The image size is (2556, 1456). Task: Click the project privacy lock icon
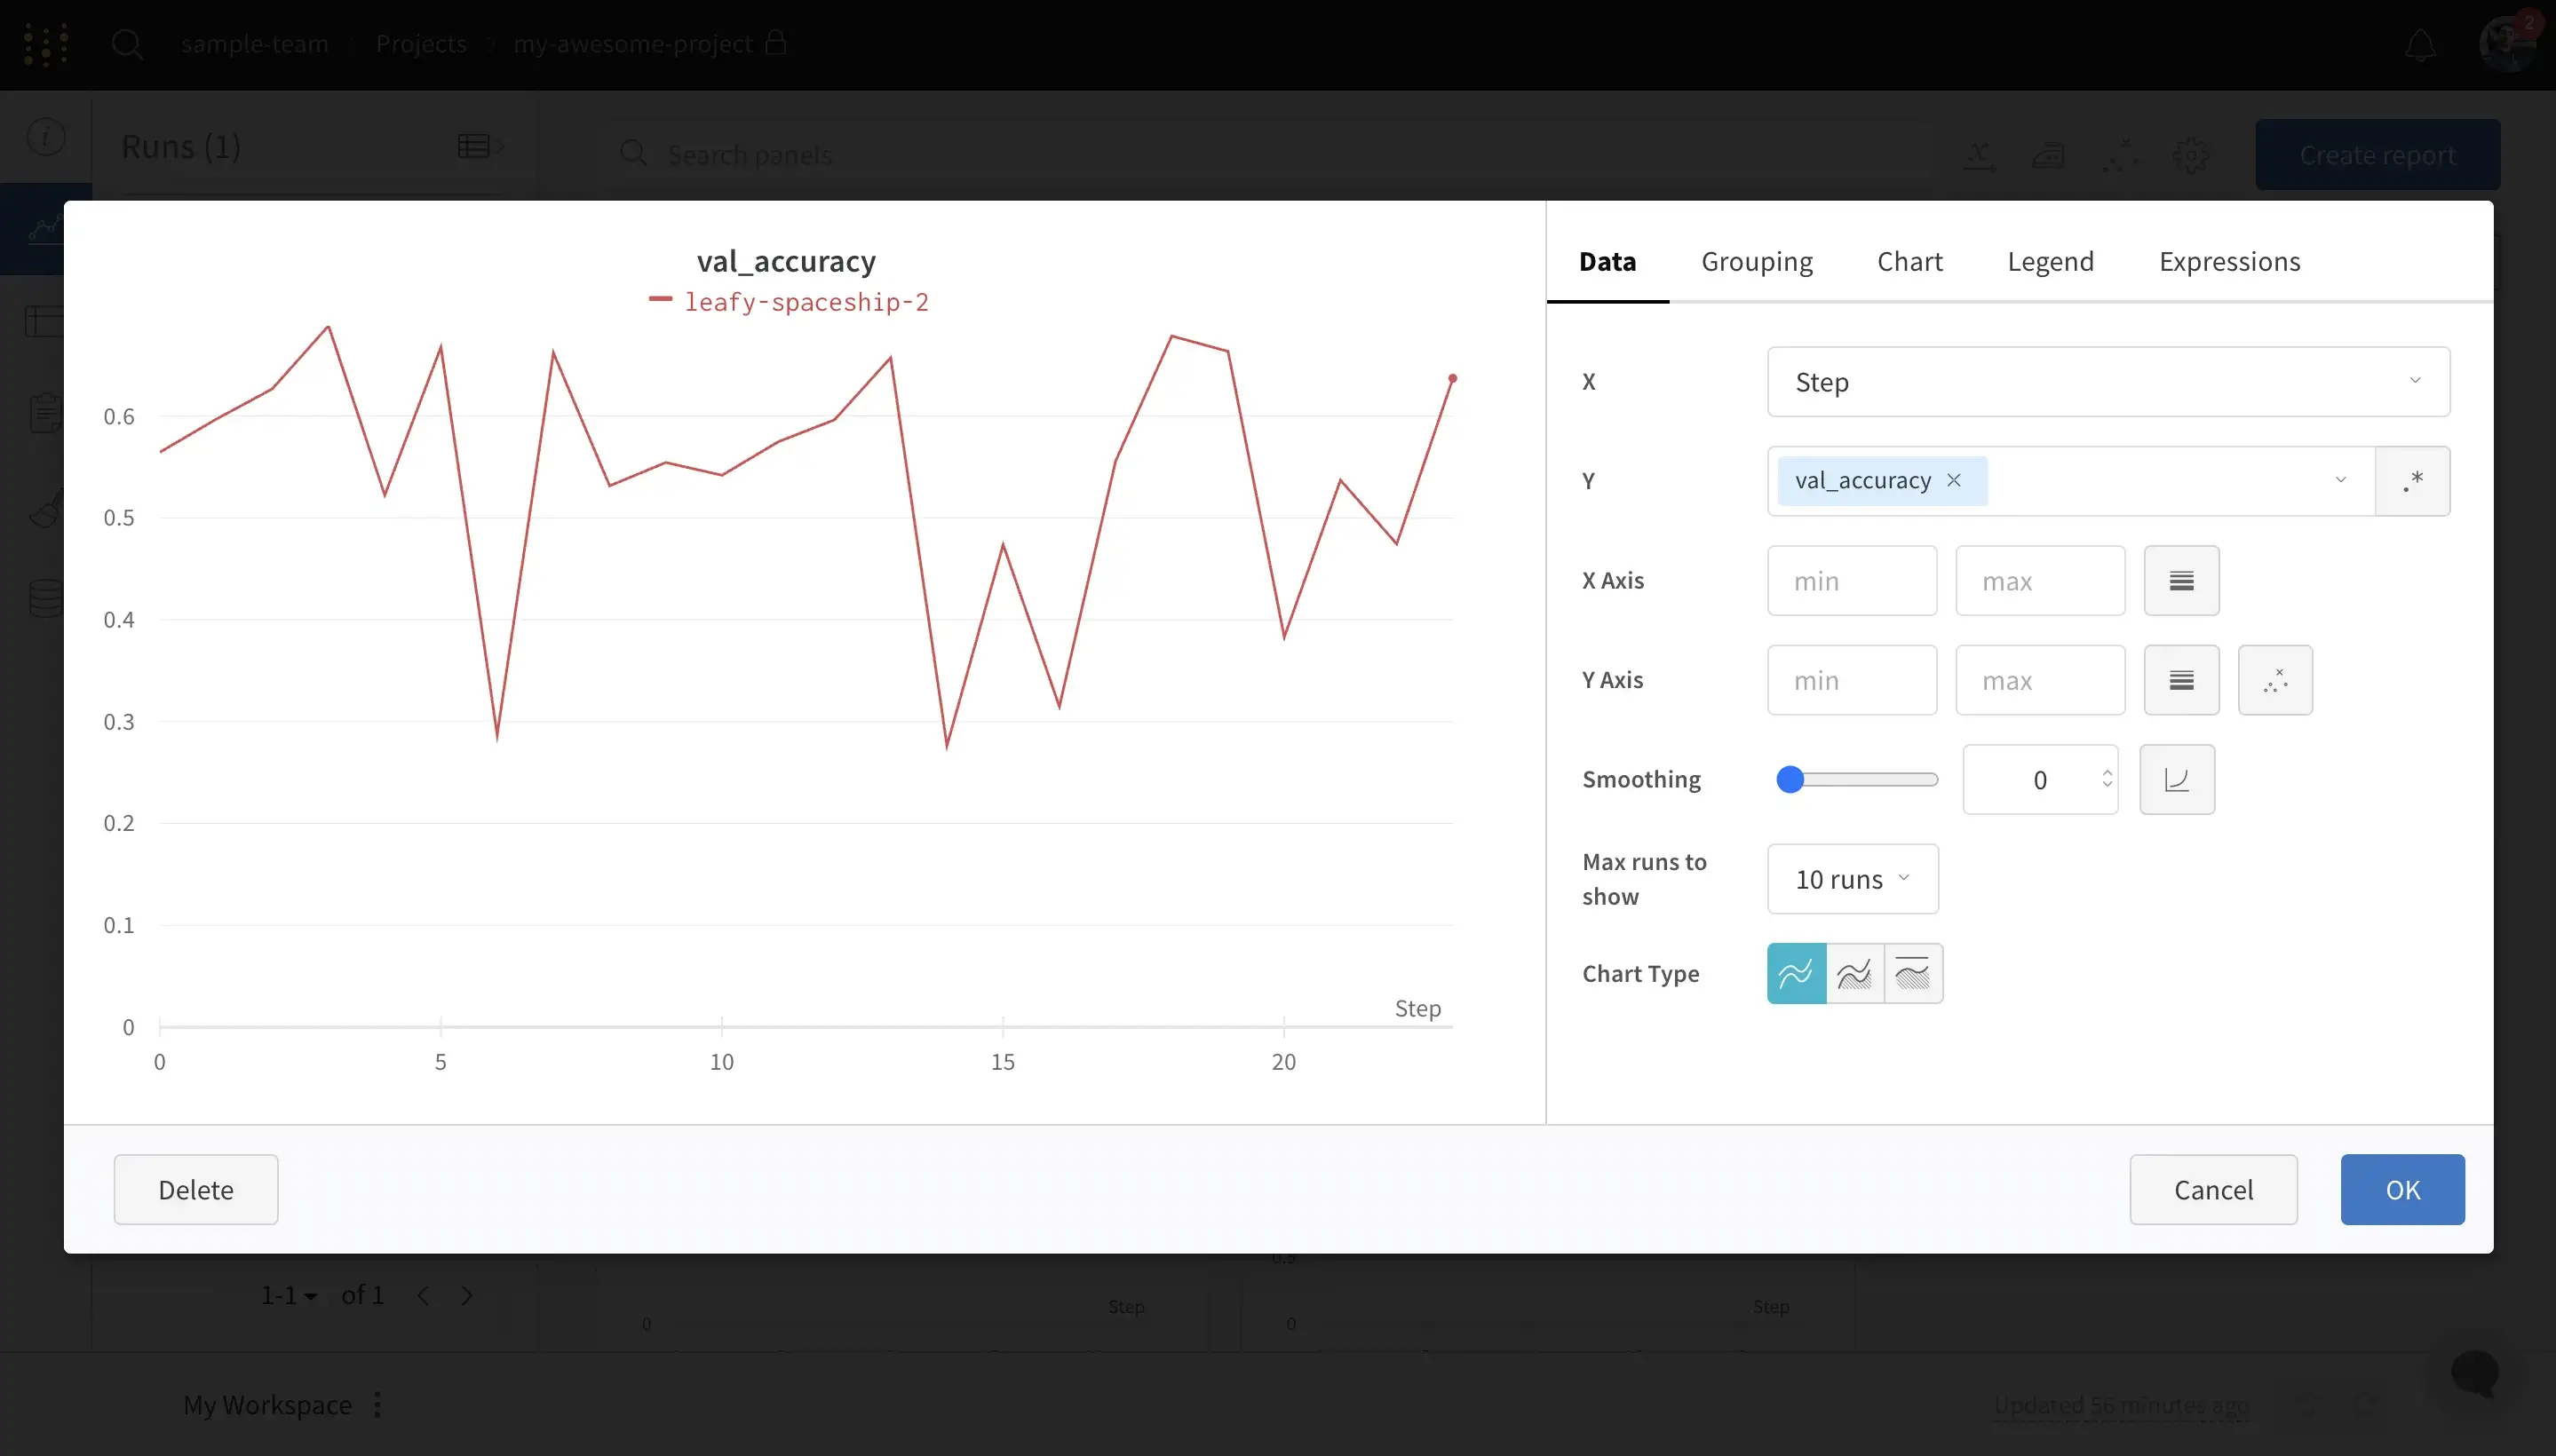[x=775, y=42]
